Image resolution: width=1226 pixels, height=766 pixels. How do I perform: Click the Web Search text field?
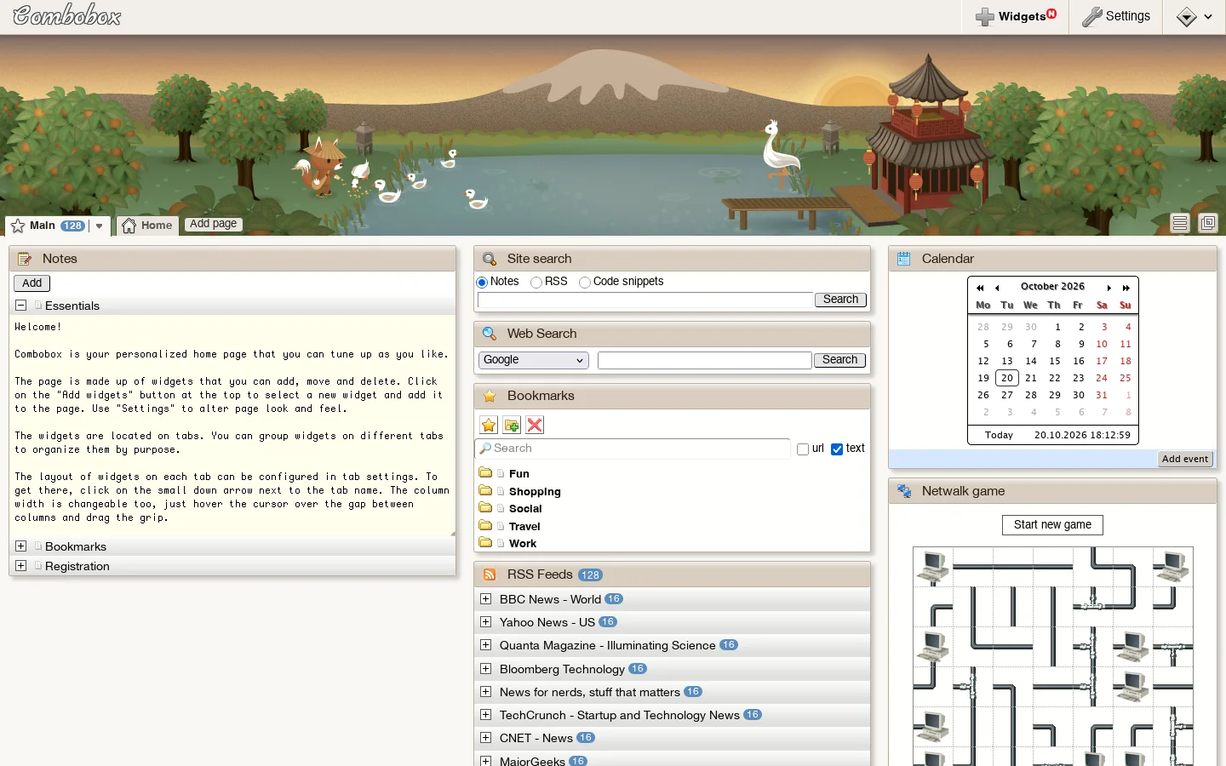click(x=704, y=360)
